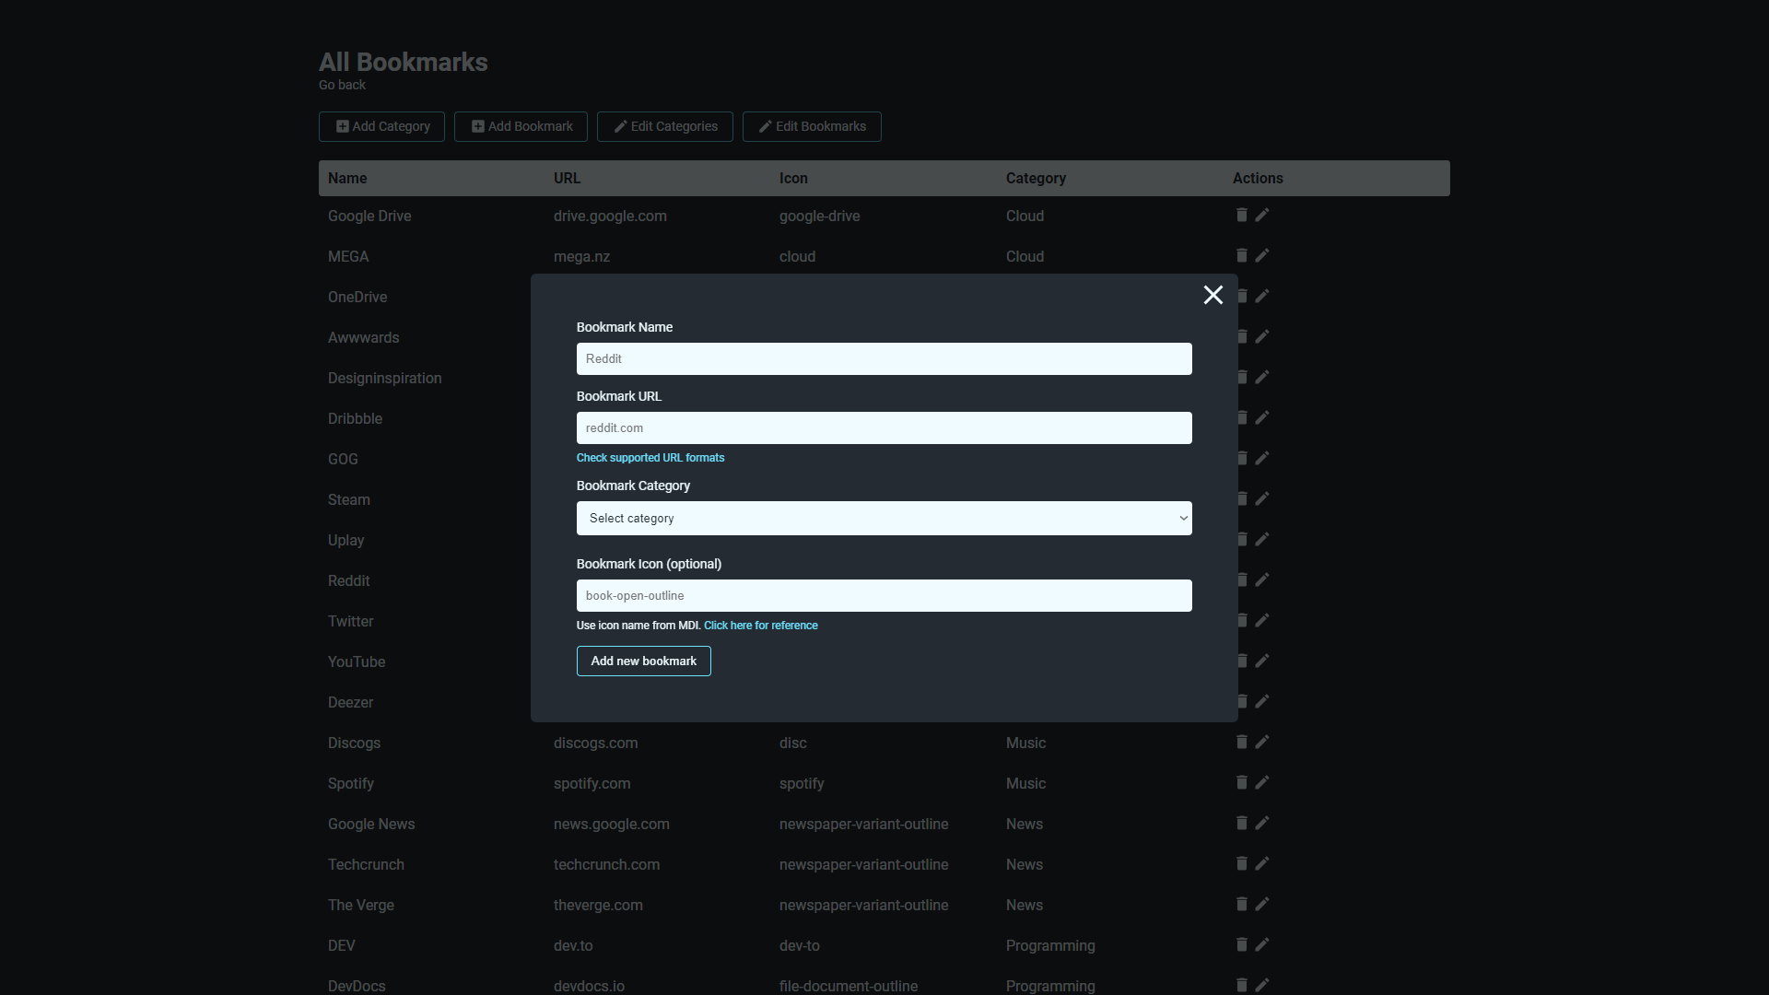This screenshot has height=995, width=1769.
Task: Open Check supported URL formats link
Action: (x=650, y=458)
